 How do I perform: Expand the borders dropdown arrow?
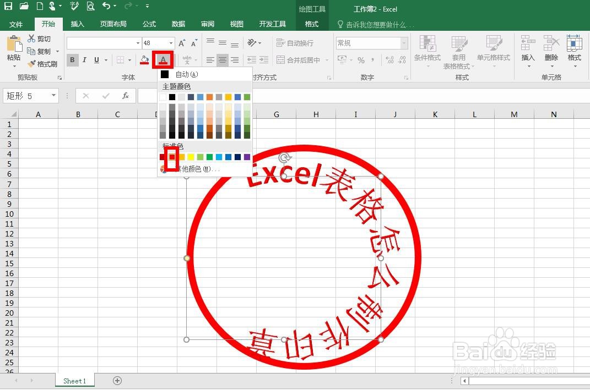(129, 60)
